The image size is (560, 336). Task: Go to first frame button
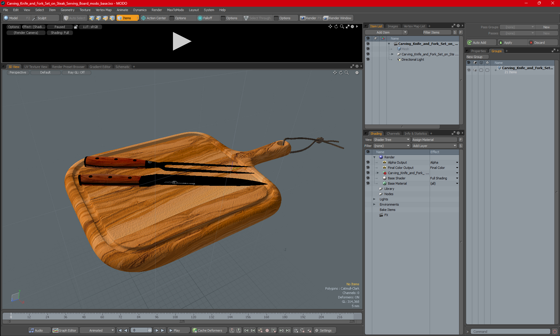(x=119, y=330)
